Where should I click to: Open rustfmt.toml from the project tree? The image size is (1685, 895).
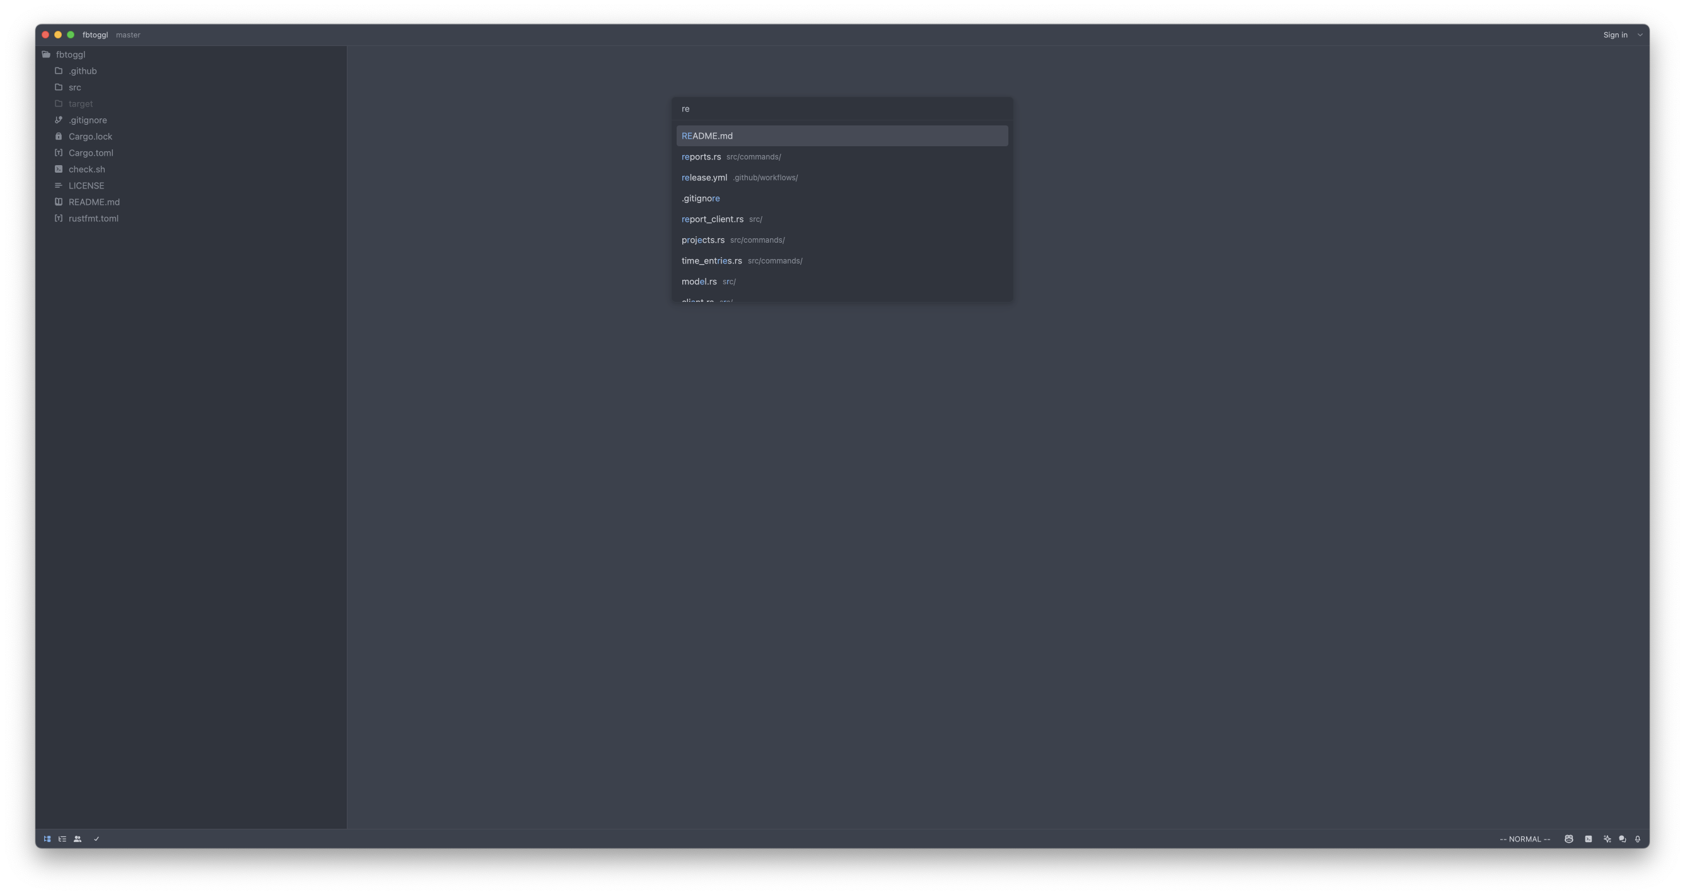pos(191,217)
